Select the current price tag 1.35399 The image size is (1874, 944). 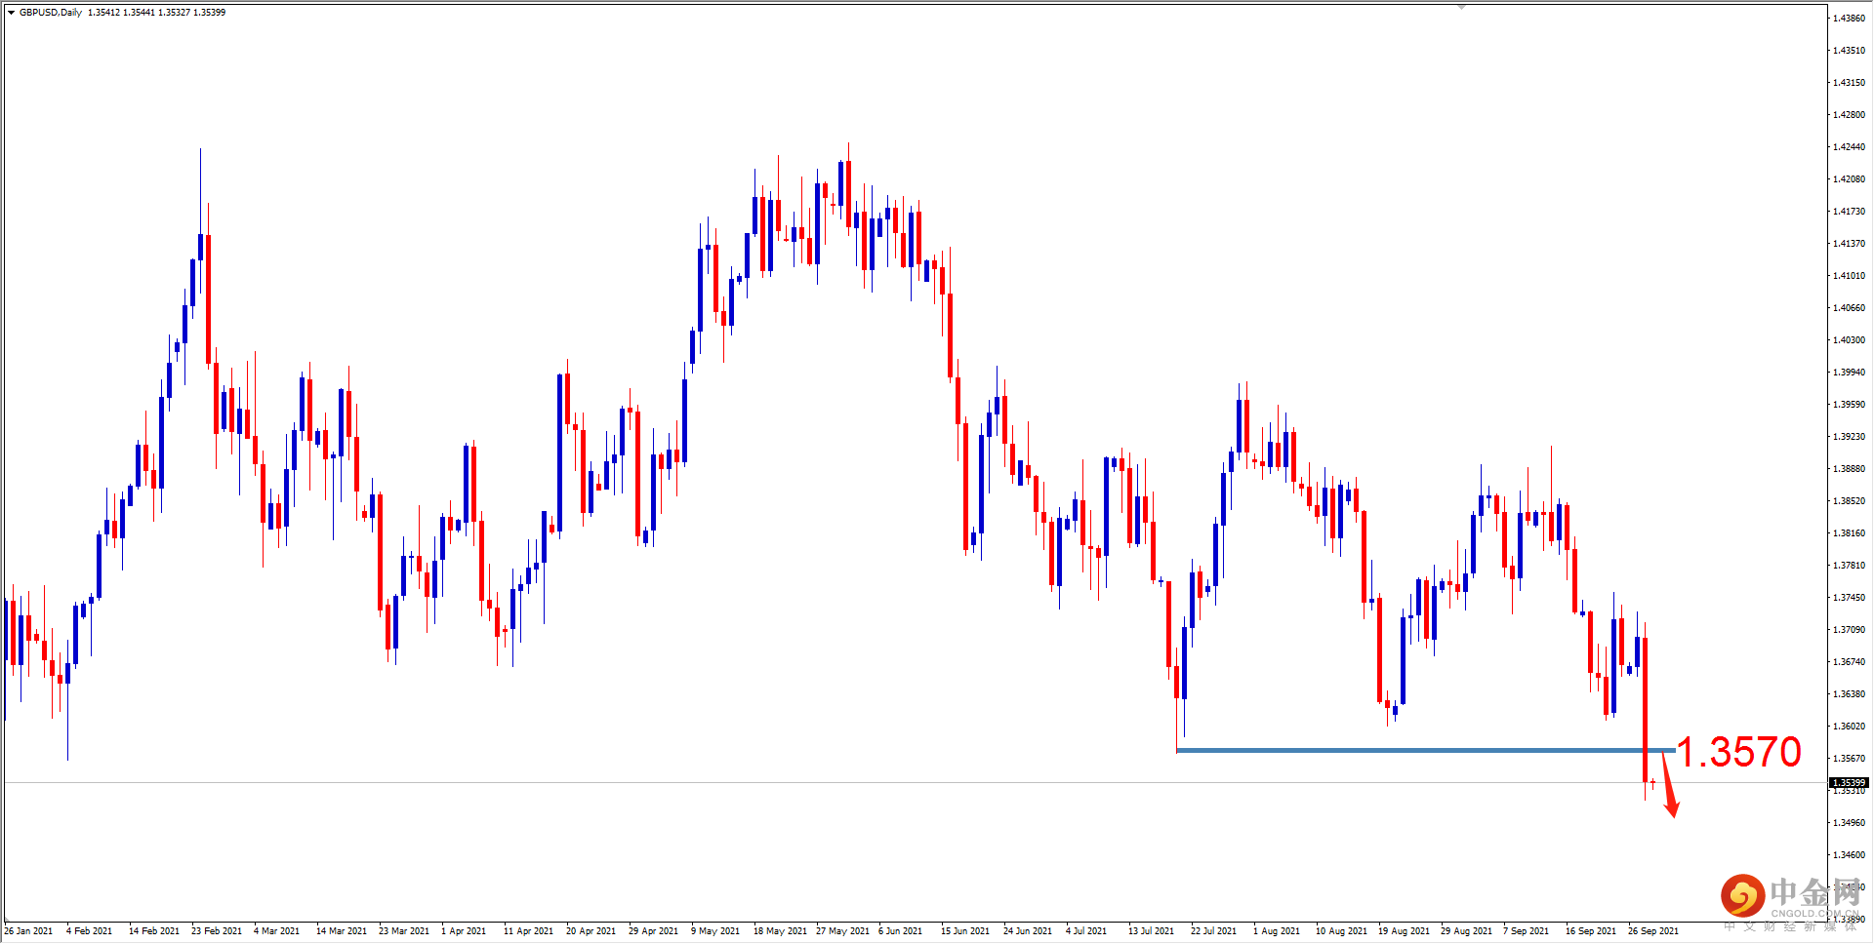click(x=1848, y=782)
